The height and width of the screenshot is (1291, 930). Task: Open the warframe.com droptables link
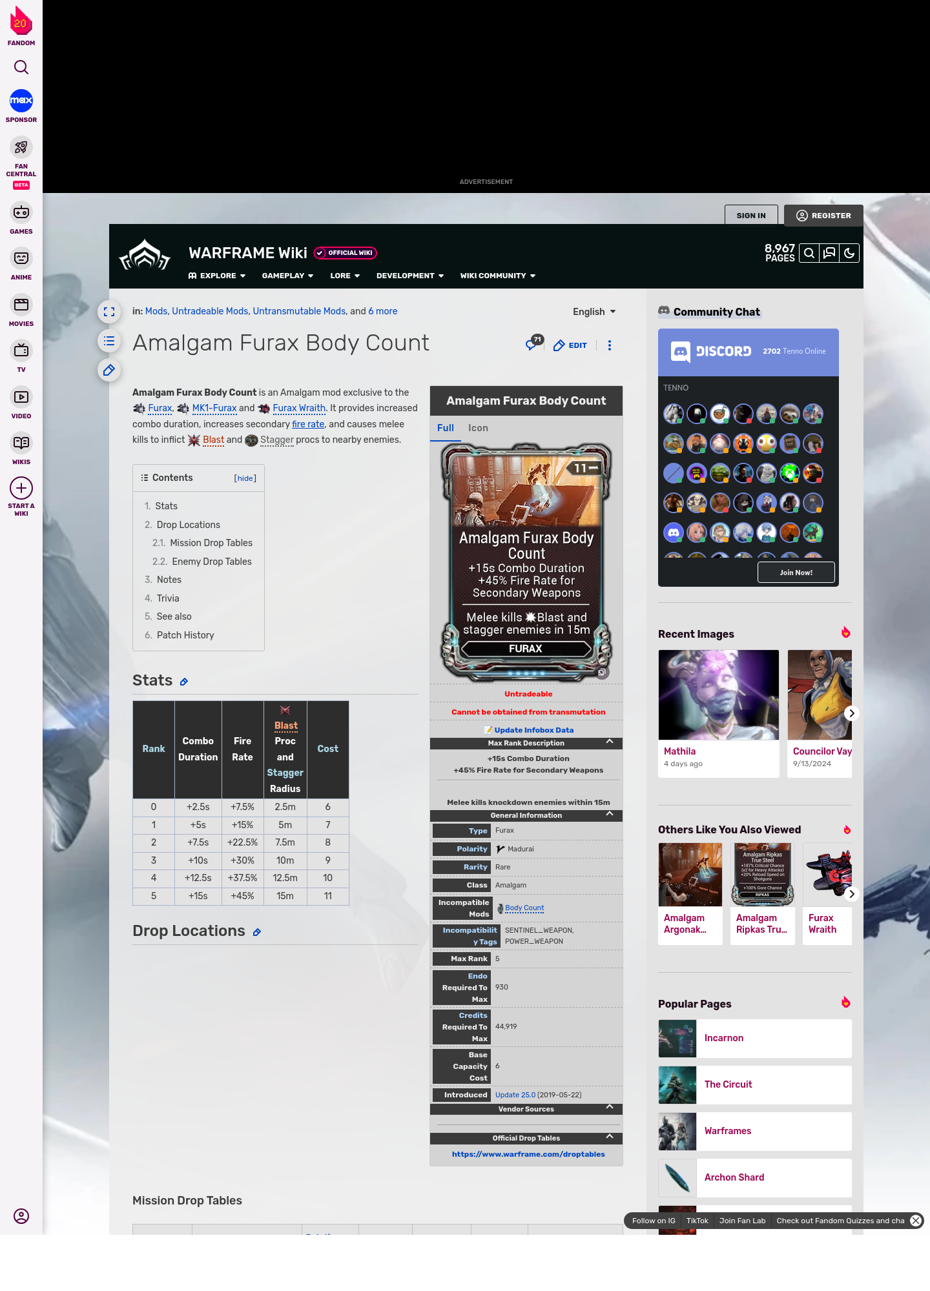(528, 1154)
